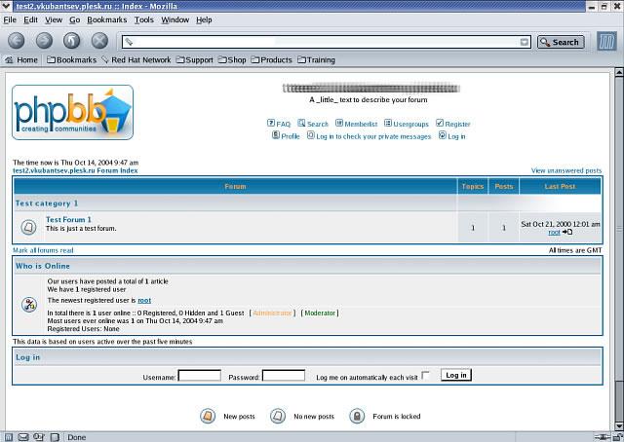Click the phpBB creating communities logo

73,113
